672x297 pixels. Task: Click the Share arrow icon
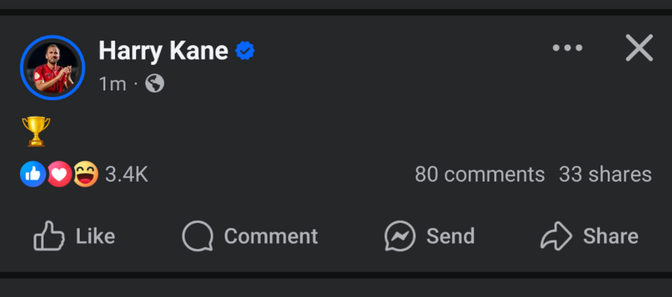pyautogui.click(x=556, y=236)
